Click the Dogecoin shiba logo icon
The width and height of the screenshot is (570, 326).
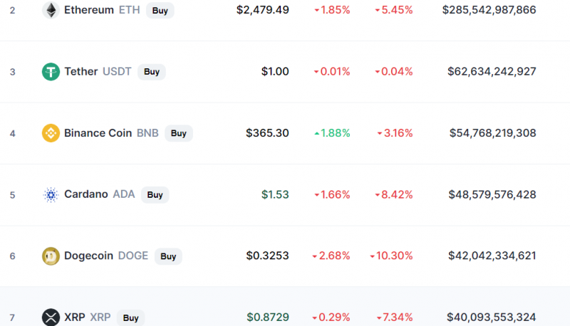[51, 256]
